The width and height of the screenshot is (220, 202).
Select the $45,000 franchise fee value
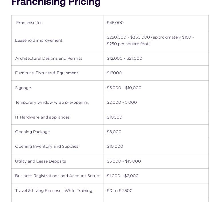(115, 23)
